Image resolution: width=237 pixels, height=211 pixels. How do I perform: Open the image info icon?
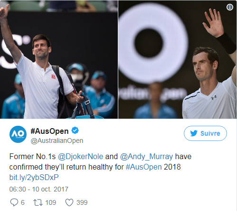click(x=230, y=7)
